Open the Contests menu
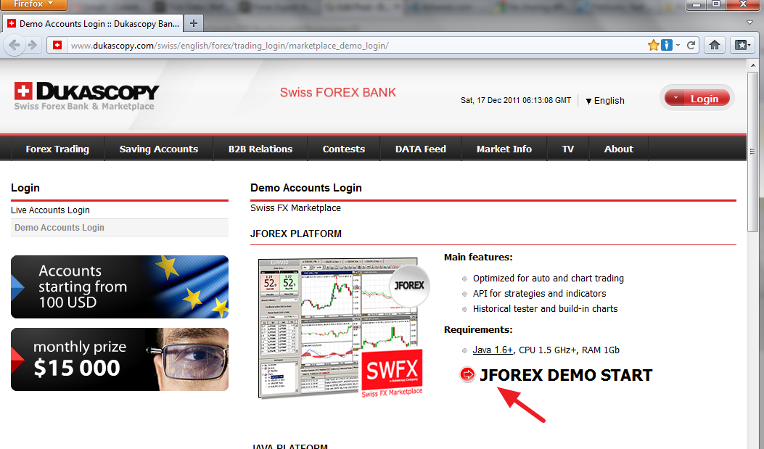This screenshot has height=449, width=764. 344,149
